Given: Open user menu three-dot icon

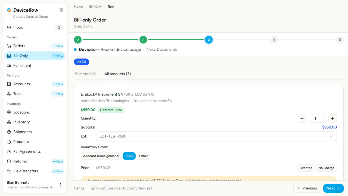Looking at the screenshot, I should click(61, 185).
